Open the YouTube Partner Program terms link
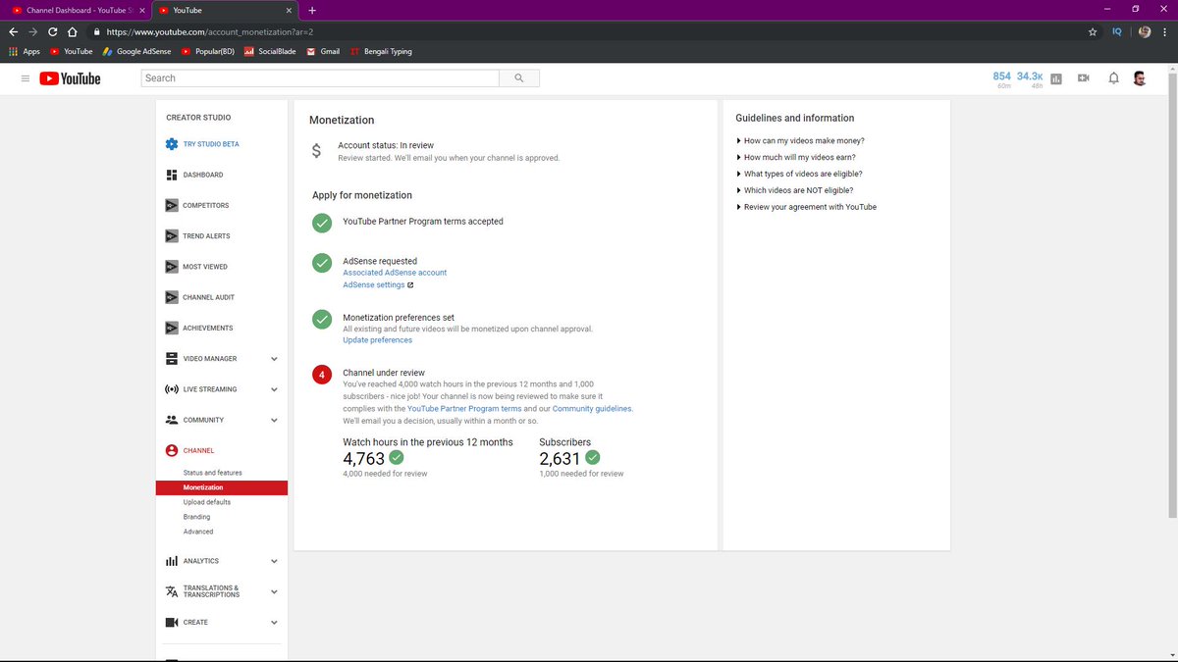1178x662 pixels. 464,409
